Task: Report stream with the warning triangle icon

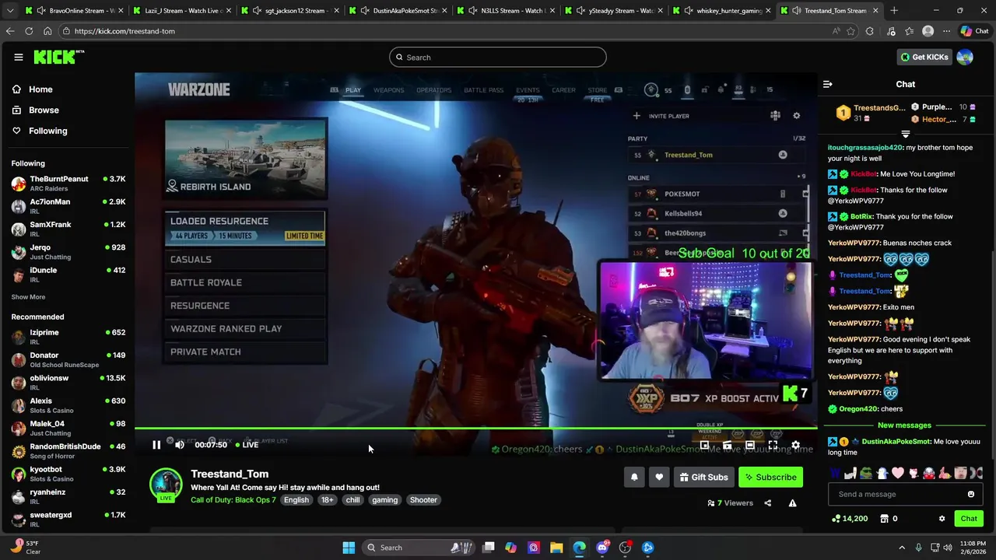Action: pos(792,503)
